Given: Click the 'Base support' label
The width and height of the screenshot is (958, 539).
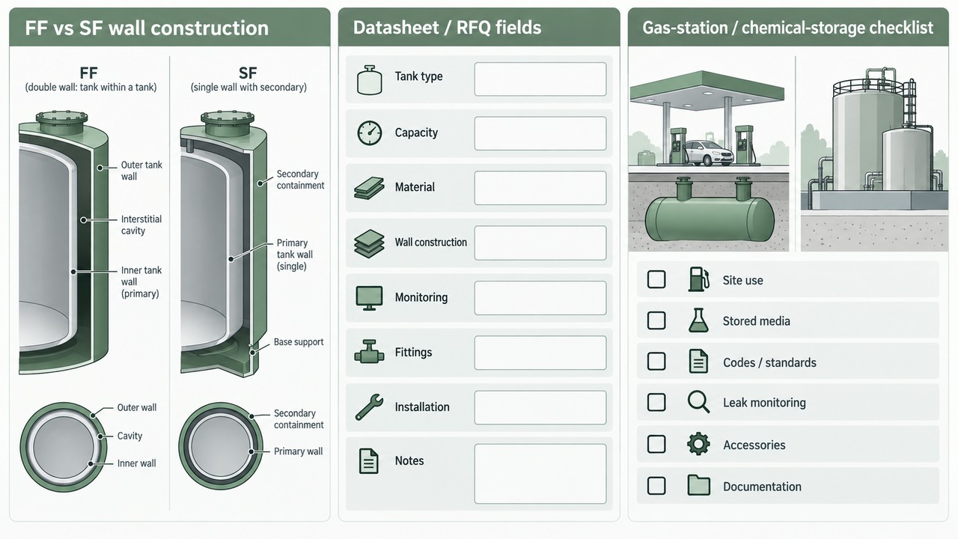Looking at the screenshot, I should pyautogui.click(x=299, y=342).
